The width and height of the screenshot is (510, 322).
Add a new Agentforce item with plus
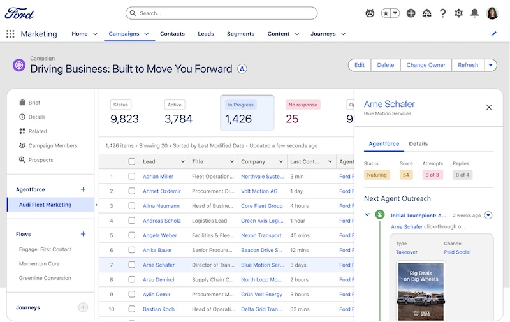84,189
